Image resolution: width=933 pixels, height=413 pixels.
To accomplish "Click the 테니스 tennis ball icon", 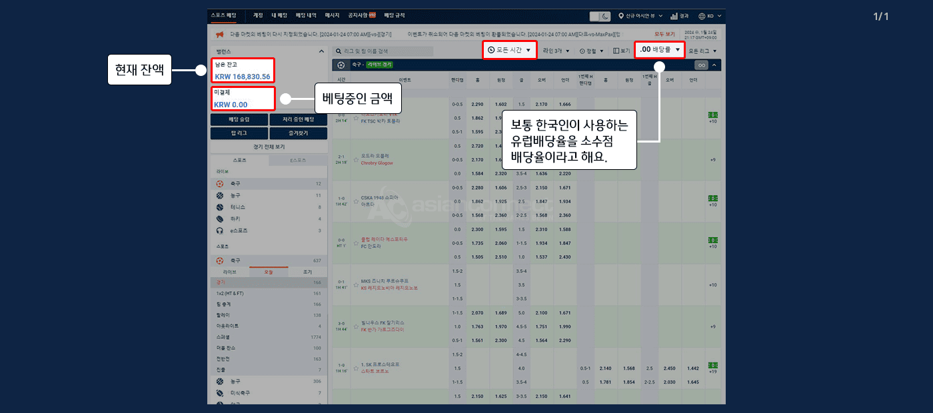I will [x=220, y=206].
